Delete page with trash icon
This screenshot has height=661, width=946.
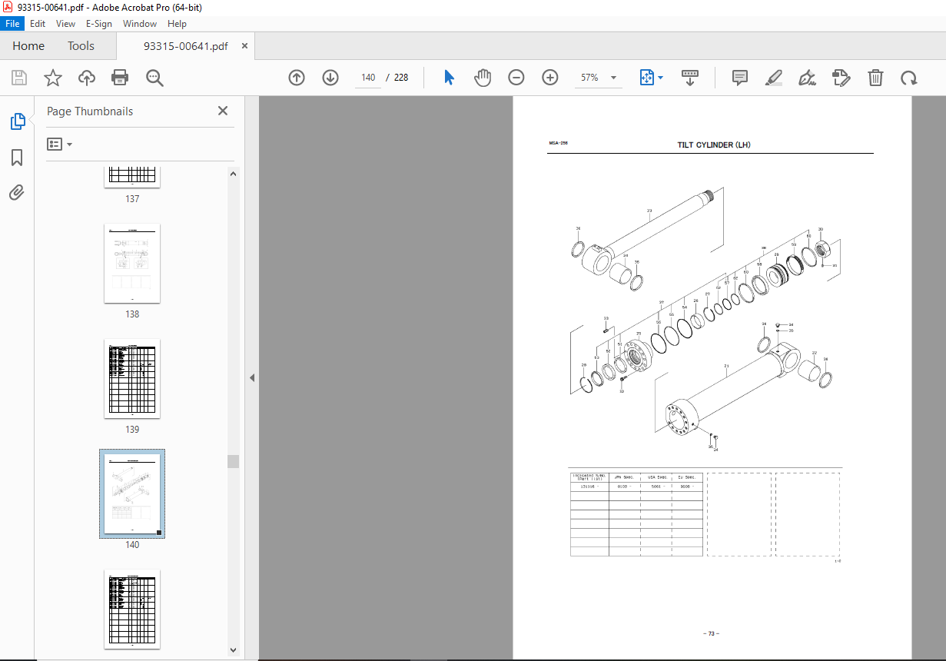point(875,78)
